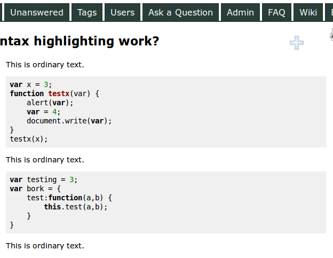Screen dimensions: 333x258
Task: Click the partially visible tab after Wiki
Action: pyautogui.click(x=329, y=12)
